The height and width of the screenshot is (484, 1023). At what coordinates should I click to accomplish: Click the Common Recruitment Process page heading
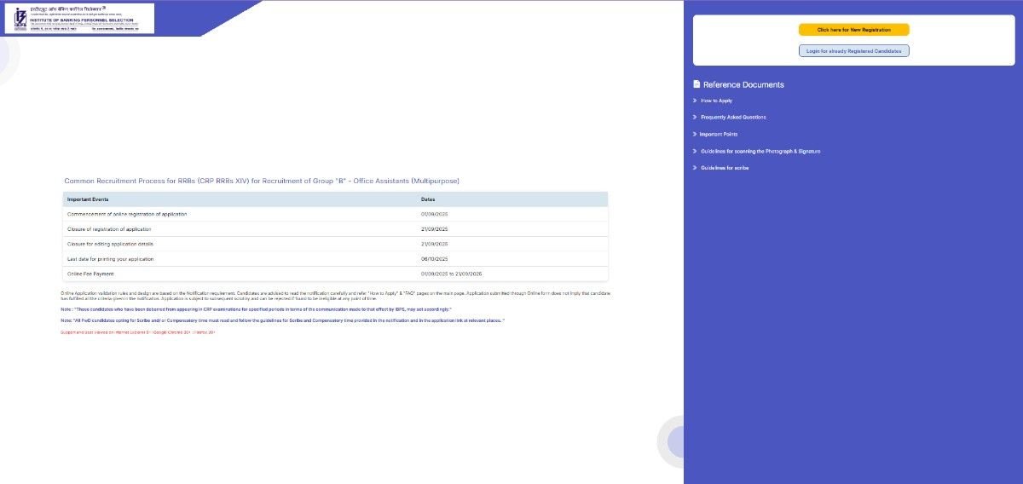262,181
